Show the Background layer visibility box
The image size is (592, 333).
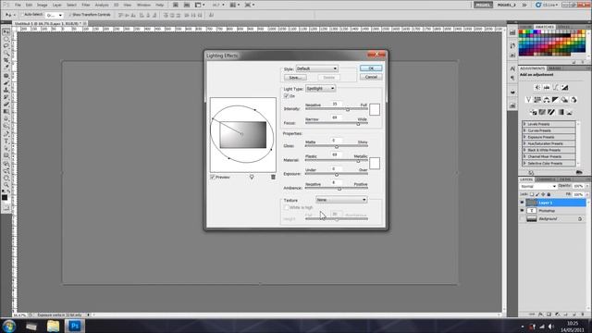pyautogui.click(x=522, y=219)
